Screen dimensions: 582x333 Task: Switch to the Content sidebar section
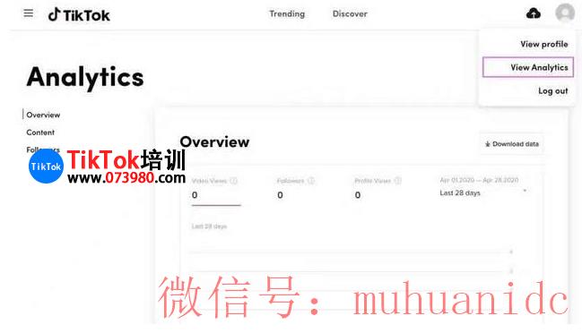coord(40,132)
